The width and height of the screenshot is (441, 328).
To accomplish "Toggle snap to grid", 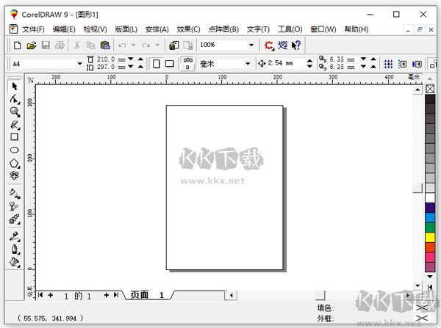I will 388,64.
